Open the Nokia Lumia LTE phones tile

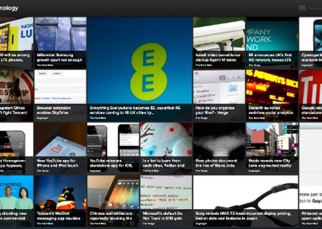point(17,43)
